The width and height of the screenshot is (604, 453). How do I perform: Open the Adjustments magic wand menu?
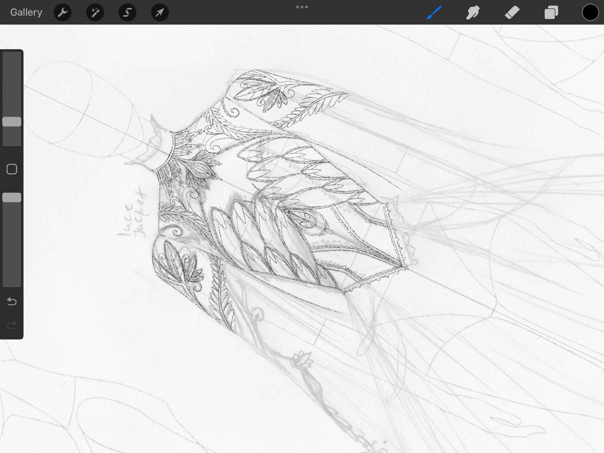(95, 12)
